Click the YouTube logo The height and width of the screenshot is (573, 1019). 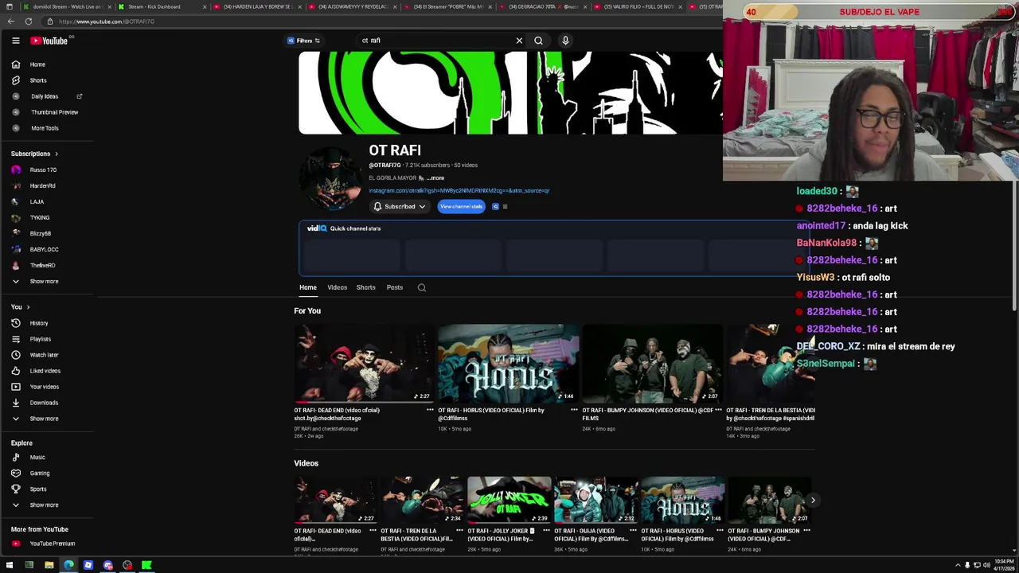click(49, 41)
